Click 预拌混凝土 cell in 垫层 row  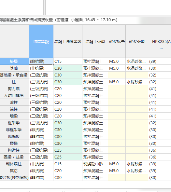[95, 62]
